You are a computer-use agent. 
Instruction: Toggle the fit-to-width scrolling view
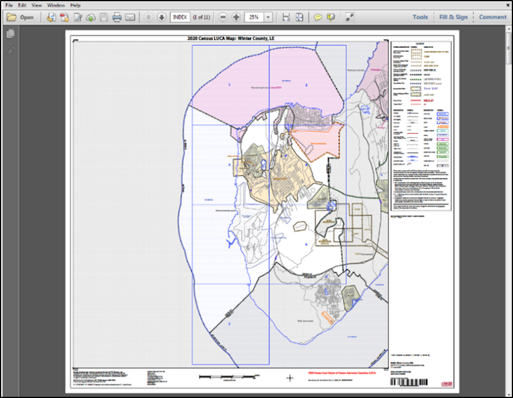[286, 17]
